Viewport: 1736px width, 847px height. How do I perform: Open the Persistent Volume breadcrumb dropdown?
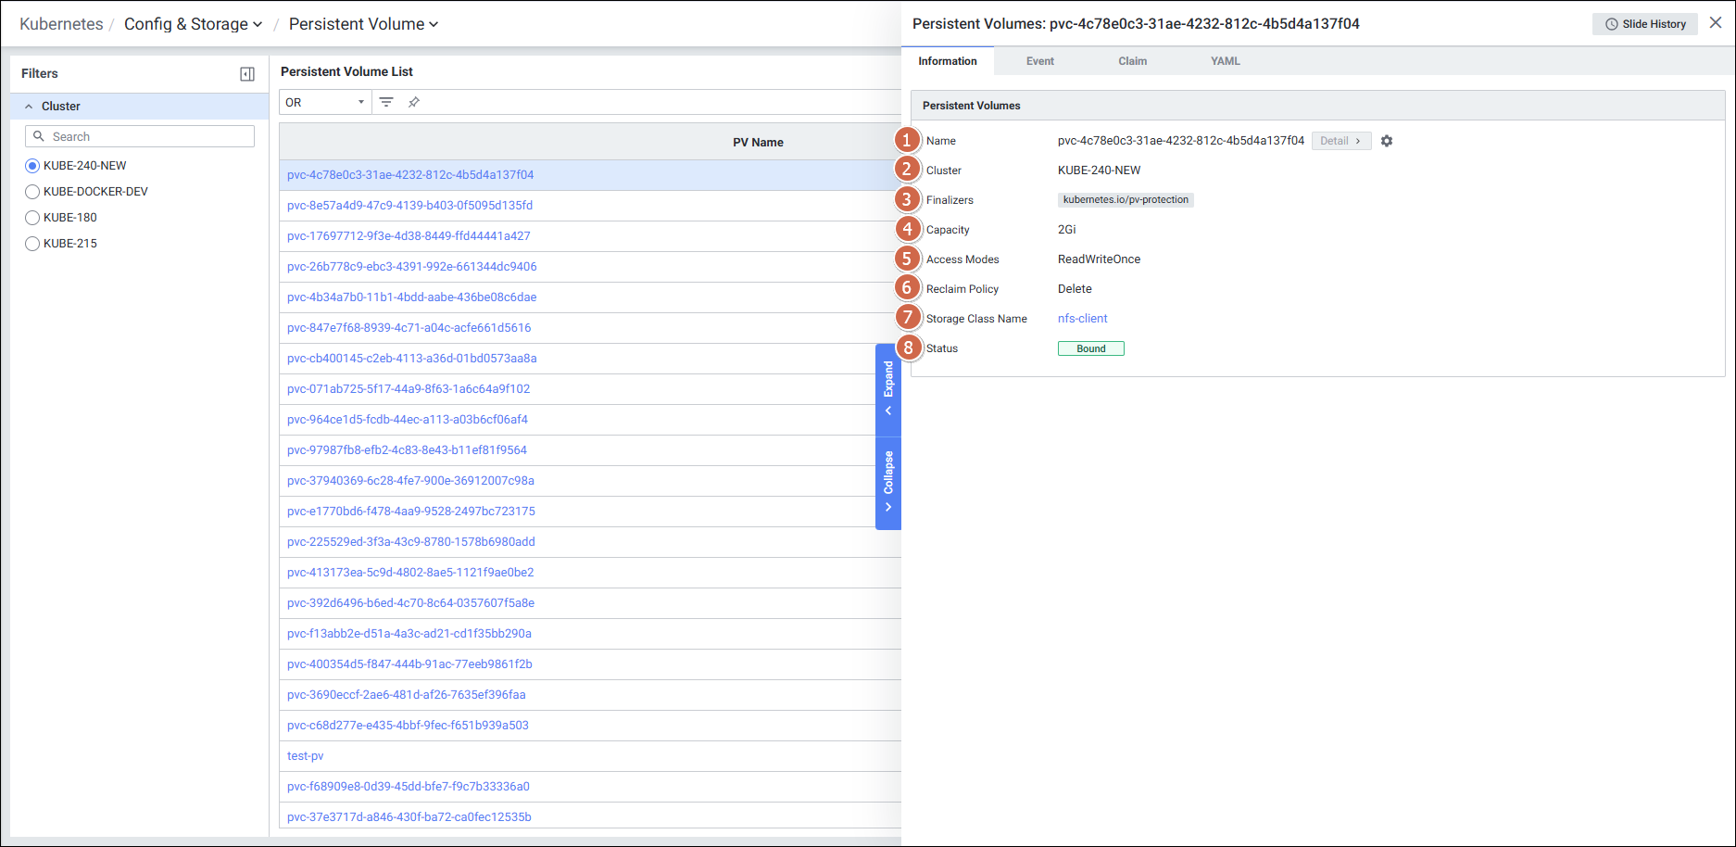pos(363,24)
